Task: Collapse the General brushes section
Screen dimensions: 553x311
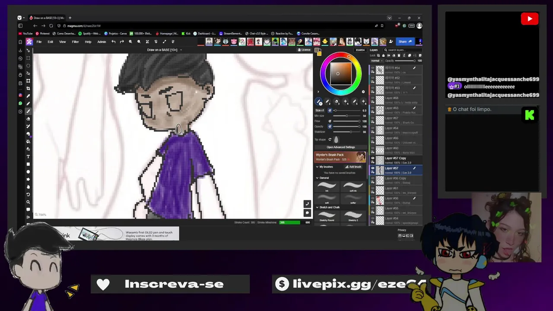Action: [x=317, y=178]
